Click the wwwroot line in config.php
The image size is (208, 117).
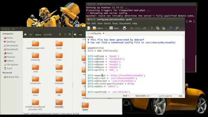pos(116,75)
